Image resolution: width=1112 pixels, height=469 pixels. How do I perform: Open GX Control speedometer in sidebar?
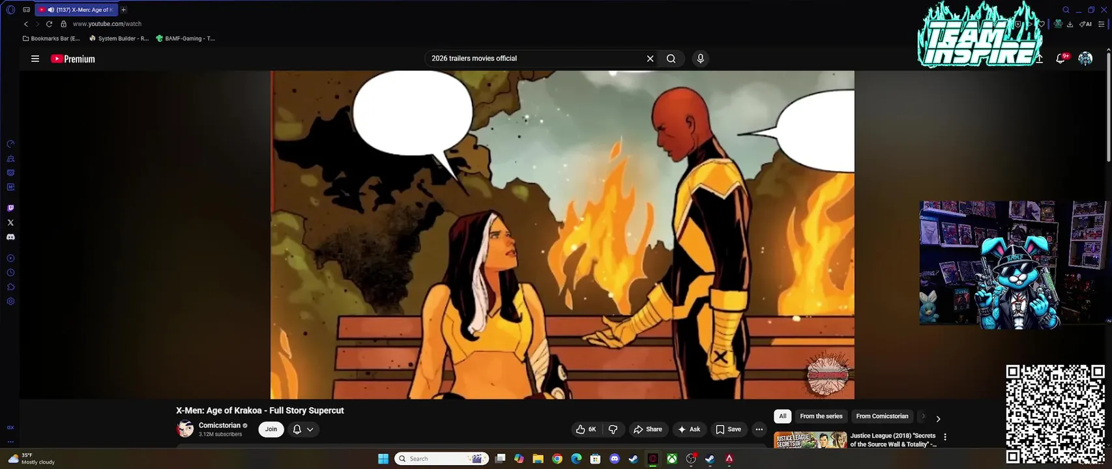point(10,144)
